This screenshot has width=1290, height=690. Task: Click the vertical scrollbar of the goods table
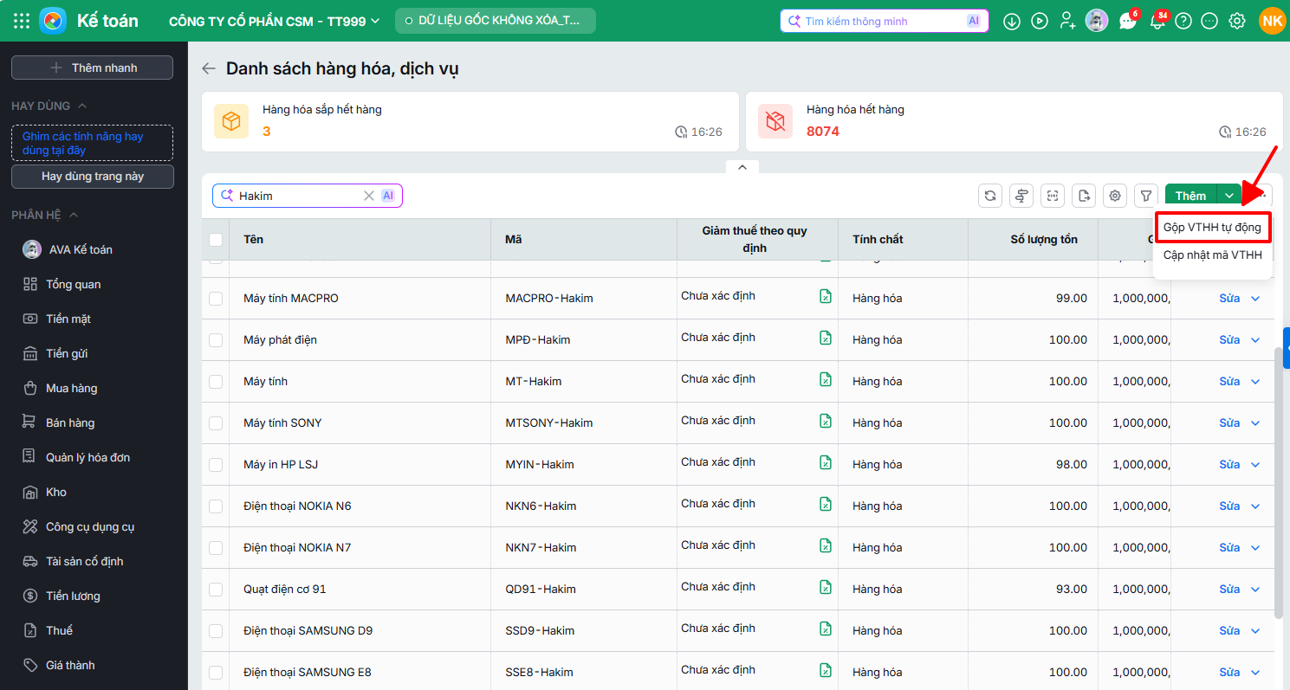[1280, 483]
